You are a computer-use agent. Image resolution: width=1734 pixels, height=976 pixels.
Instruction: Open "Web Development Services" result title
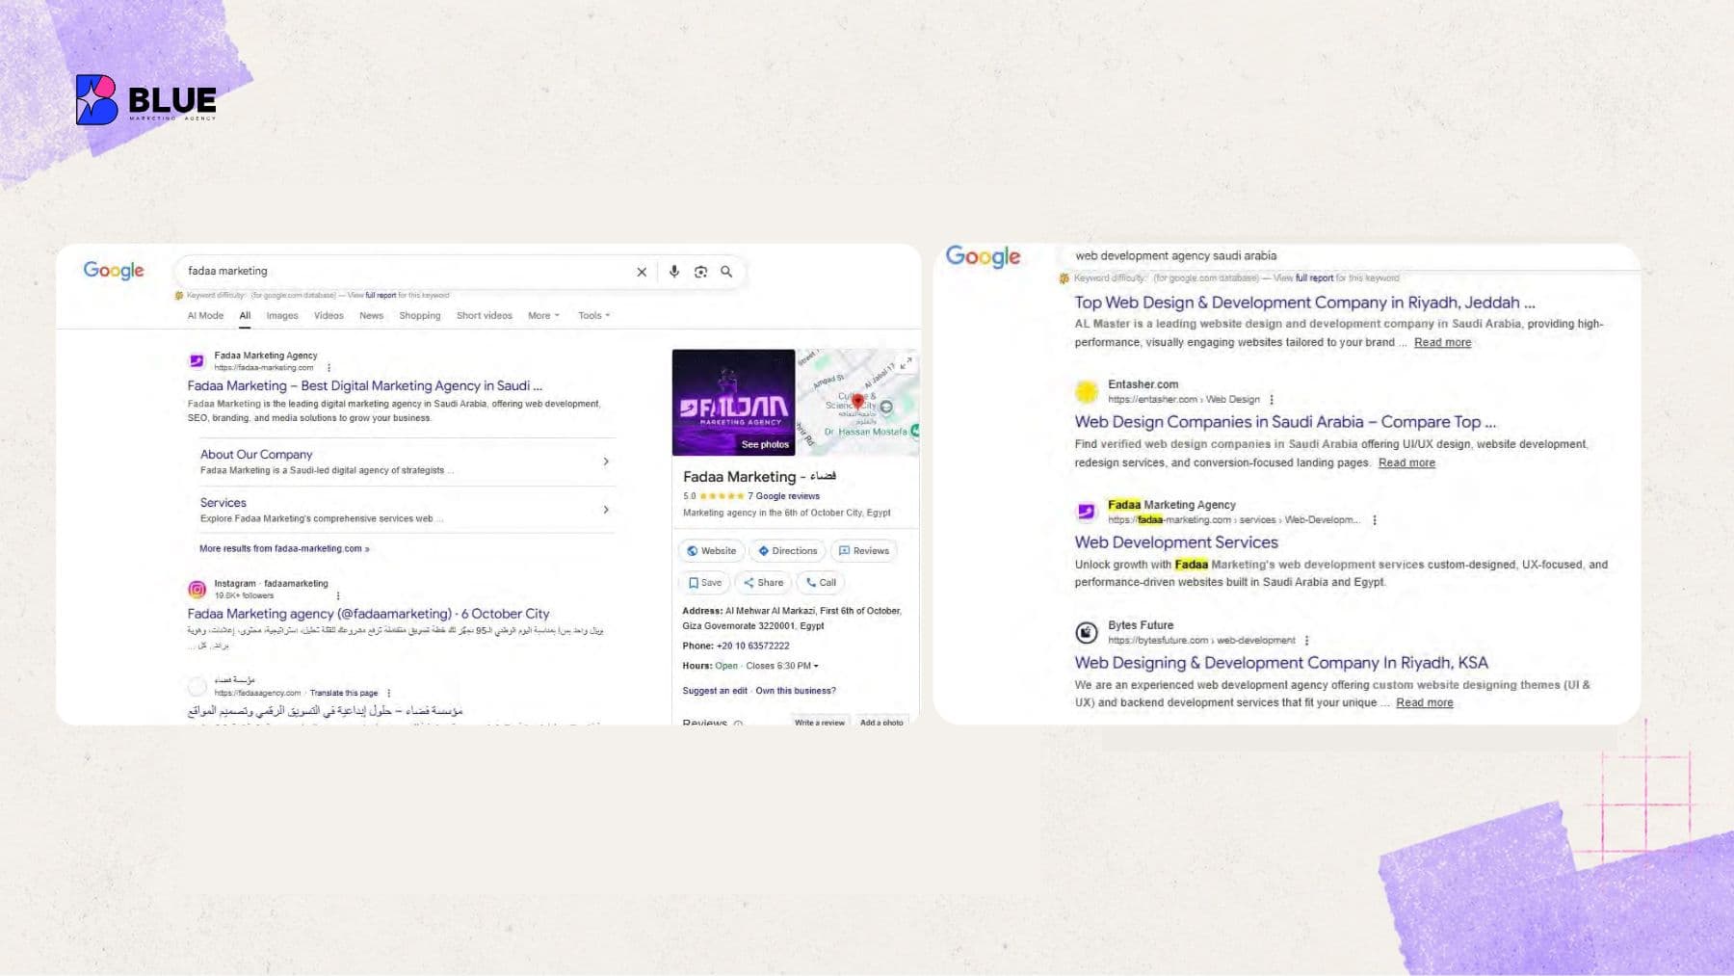click(x=1176, y=542)
